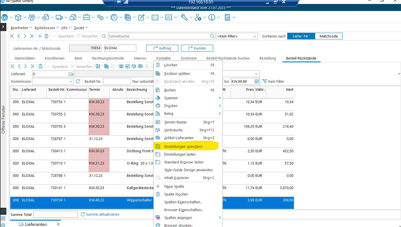Image resolution: width=401 pixels, height=227 pixels.
Task: Click the calculator icon in the top toolbar
Action: tap(227, 17)
